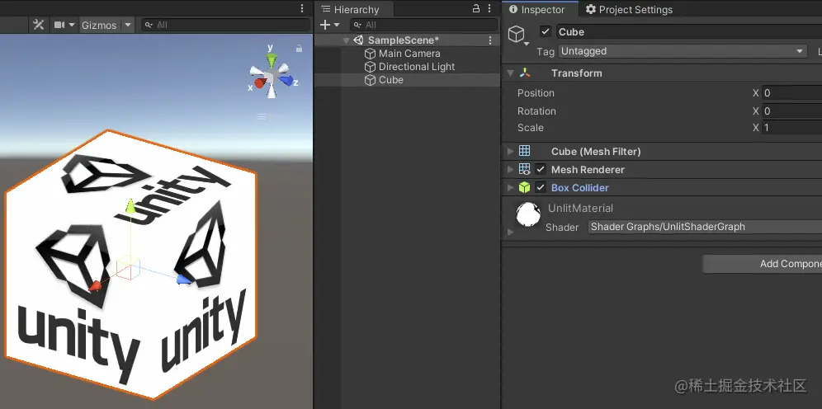Toggle the Hierarchy panel lock icon
Screen dimensions: 822x409
click(476, 8)
